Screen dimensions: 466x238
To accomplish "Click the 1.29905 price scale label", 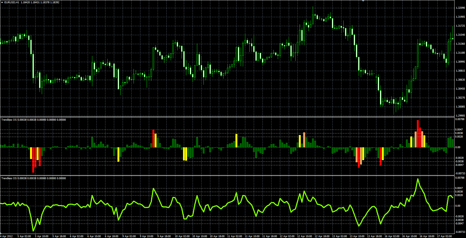I will tap(460, 116).
